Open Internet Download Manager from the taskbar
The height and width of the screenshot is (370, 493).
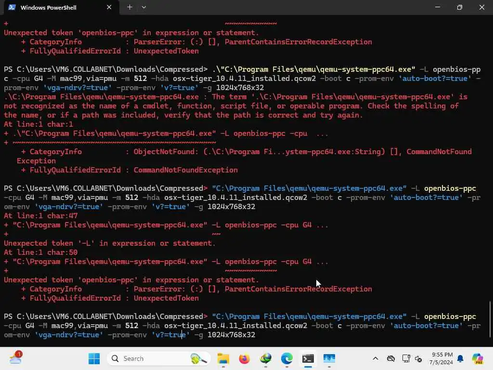(x=266, y=358)
